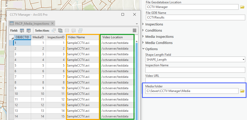Screen dimensions: 247x120
Task: Select row 14 using its row header
Action: (x=12, y=116)
